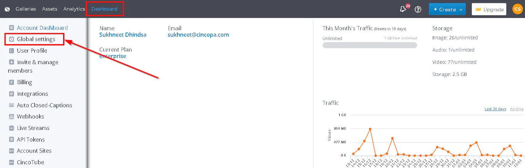The width and height of the screenshot is (525, 168).
Task: Click the "Audio: 1/unlimited" storage text
Action: coord(453,50)
